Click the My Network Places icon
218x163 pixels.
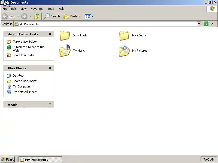[9, 92]
